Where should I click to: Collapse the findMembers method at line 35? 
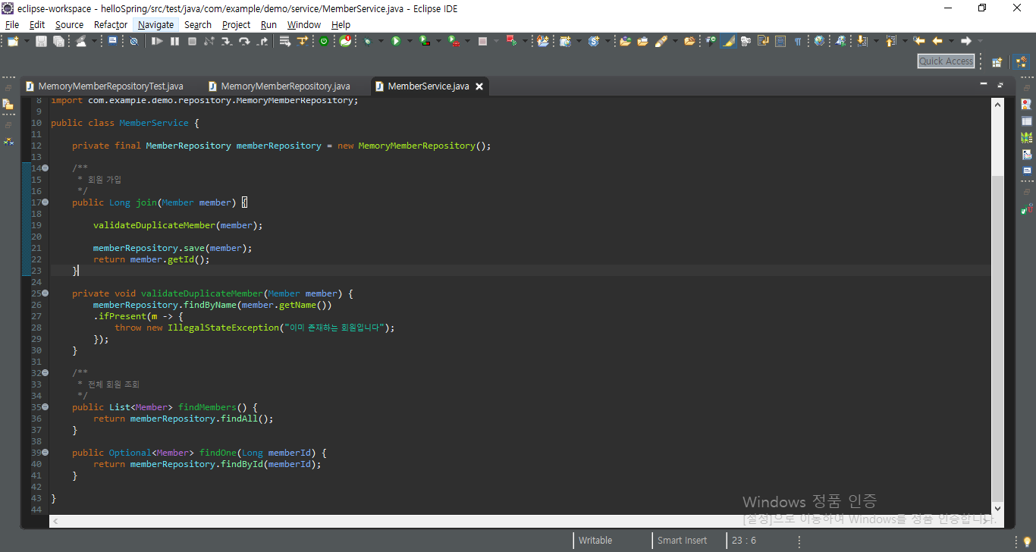pyautogui.click(x=46, y=407)
